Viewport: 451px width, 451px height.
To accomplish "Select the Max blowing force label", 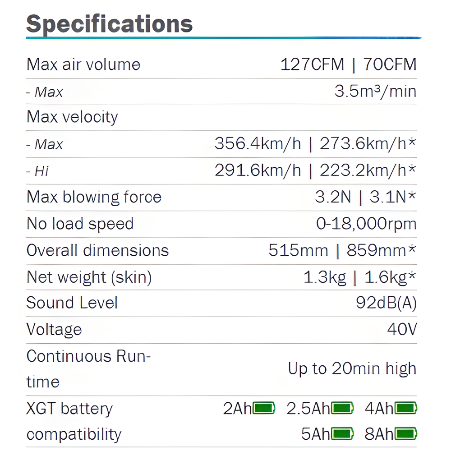I will point(94,197).
